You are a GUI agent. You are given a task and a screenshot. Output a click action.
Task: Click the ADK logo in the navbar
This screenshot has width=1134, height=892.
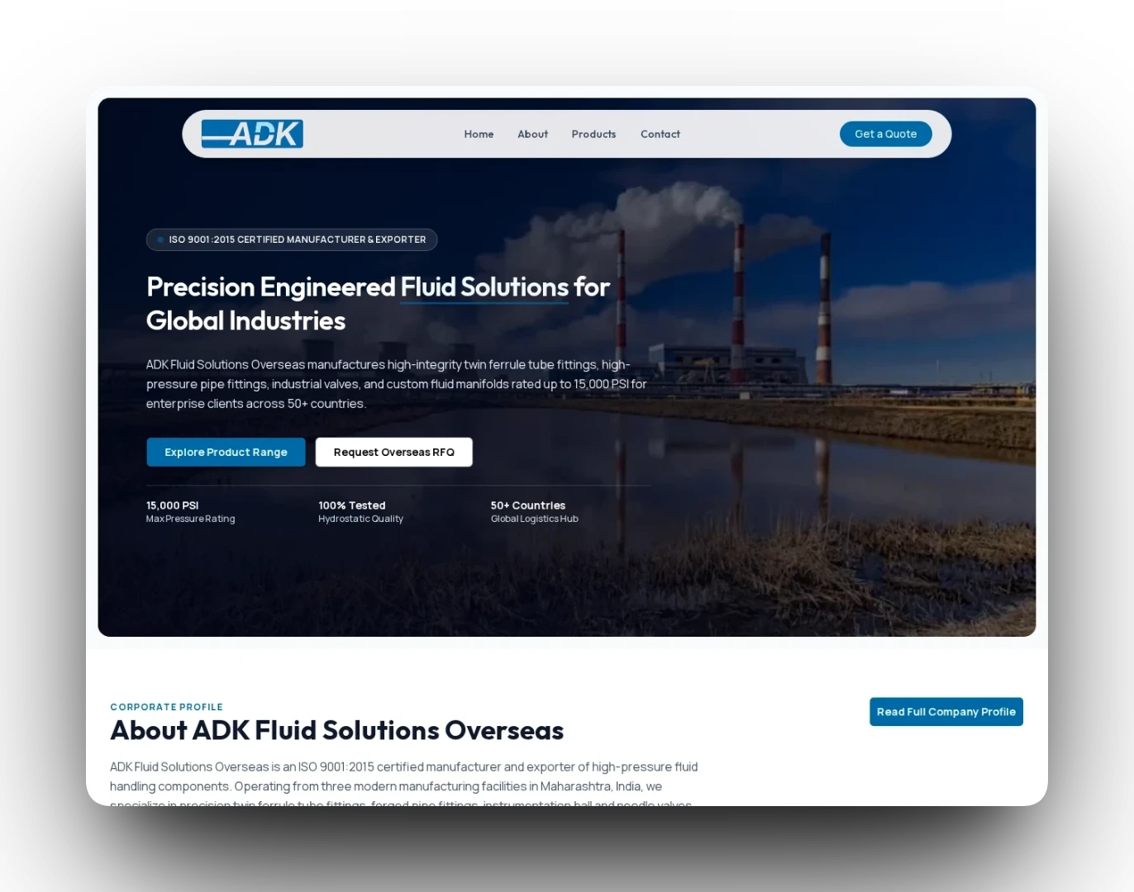252,134
